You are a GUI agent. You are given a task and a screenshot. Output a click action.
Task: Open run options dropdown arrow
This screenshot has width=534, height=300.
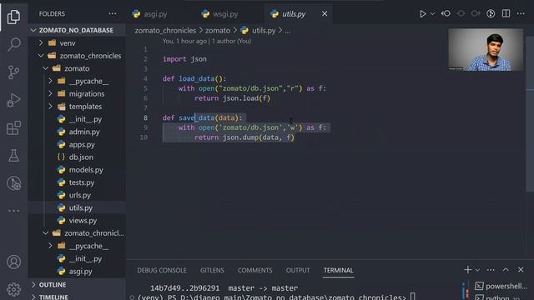[432, 14]
